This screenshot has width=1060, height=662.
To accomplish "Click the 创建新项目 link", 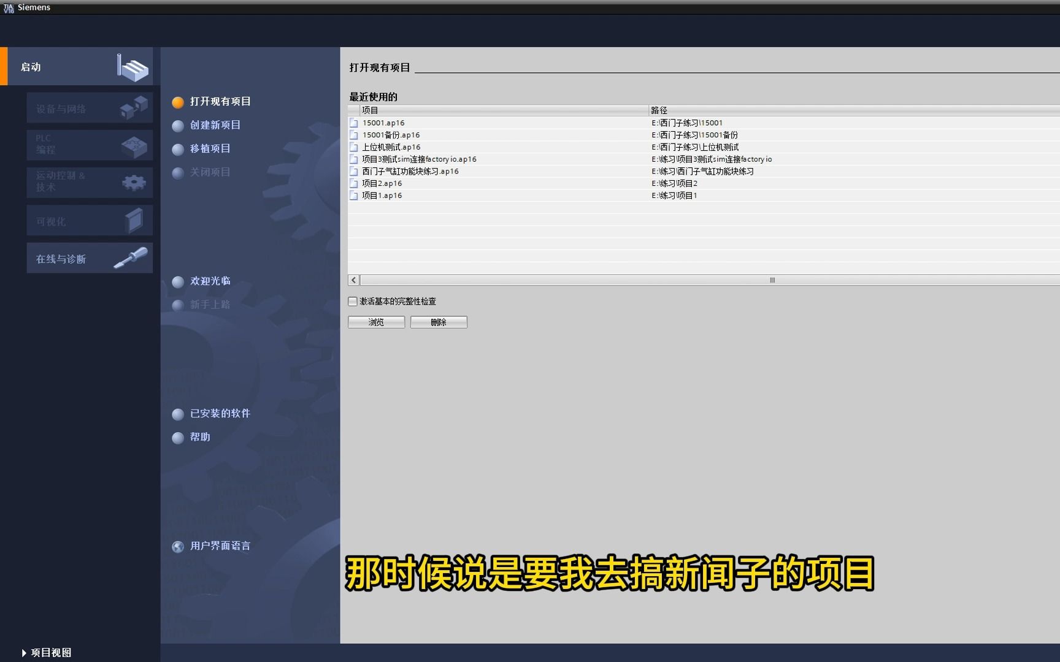I will (x=215, y=125).
